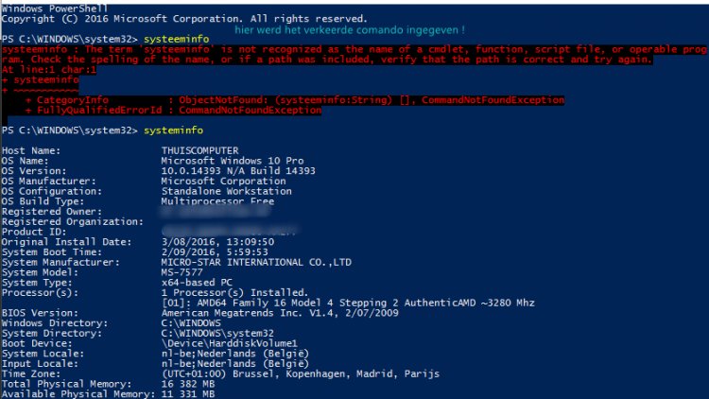This screenshot has height=399, width=709.
Task: Click the Original Install Date value
Action: coord(219,241)
